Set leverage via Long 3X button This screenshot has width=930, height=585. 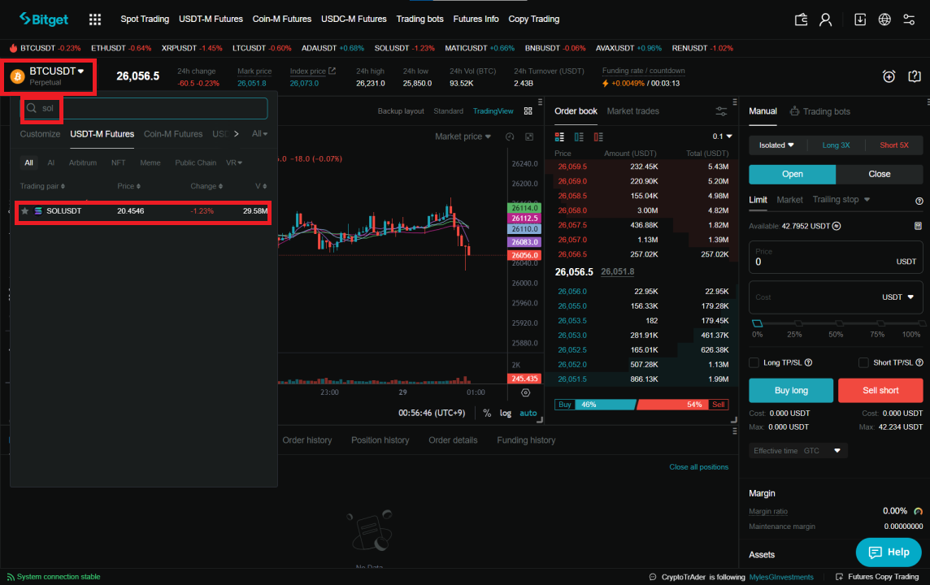coord(836,145)
